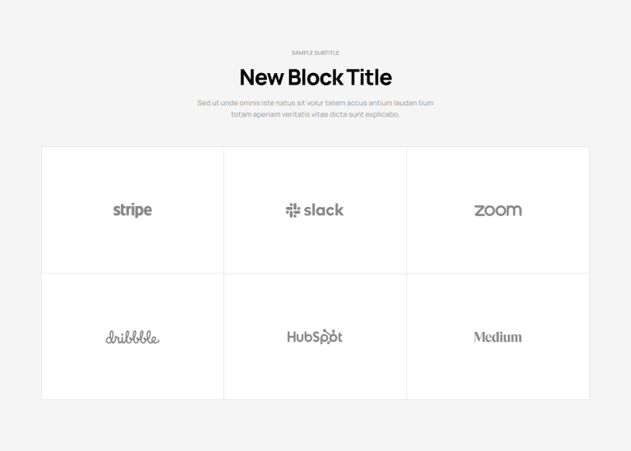Click the Slack hash symbol icon

click(x=292, y=210)
